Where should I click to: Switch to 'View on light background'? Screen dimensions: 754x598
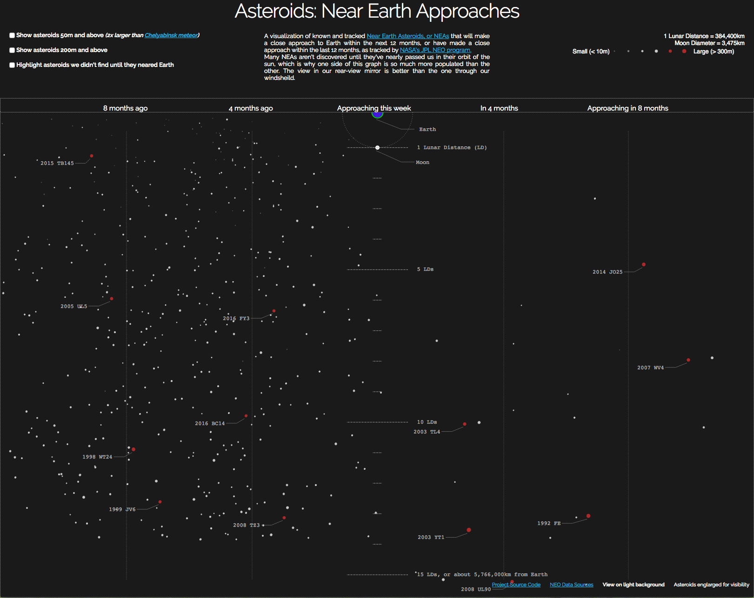633,585
